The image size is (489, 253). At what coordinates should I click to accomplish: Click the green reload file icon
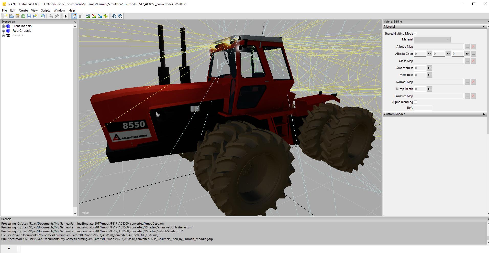pyautogui.click(x=23, y=16)
